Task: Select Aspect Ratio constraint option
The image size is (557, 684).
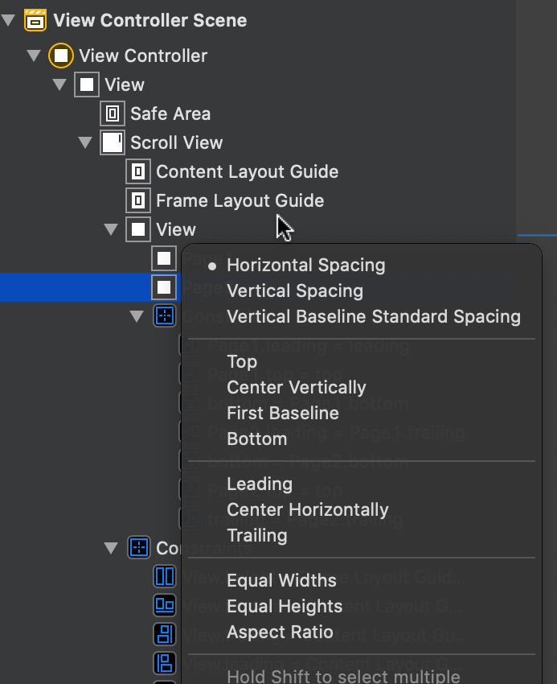Action: coord(280,632)
